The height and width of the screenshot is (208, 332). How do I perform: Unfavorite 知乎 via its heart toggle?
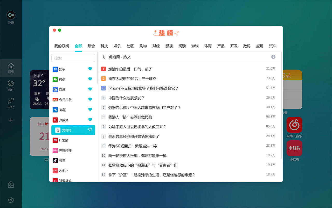90,69
